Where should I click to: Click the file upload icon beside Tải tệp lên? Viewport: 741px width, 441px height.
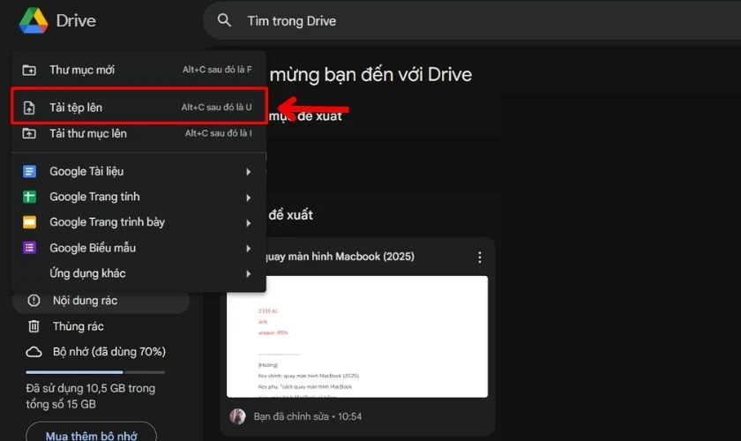[x=29, y=108]
